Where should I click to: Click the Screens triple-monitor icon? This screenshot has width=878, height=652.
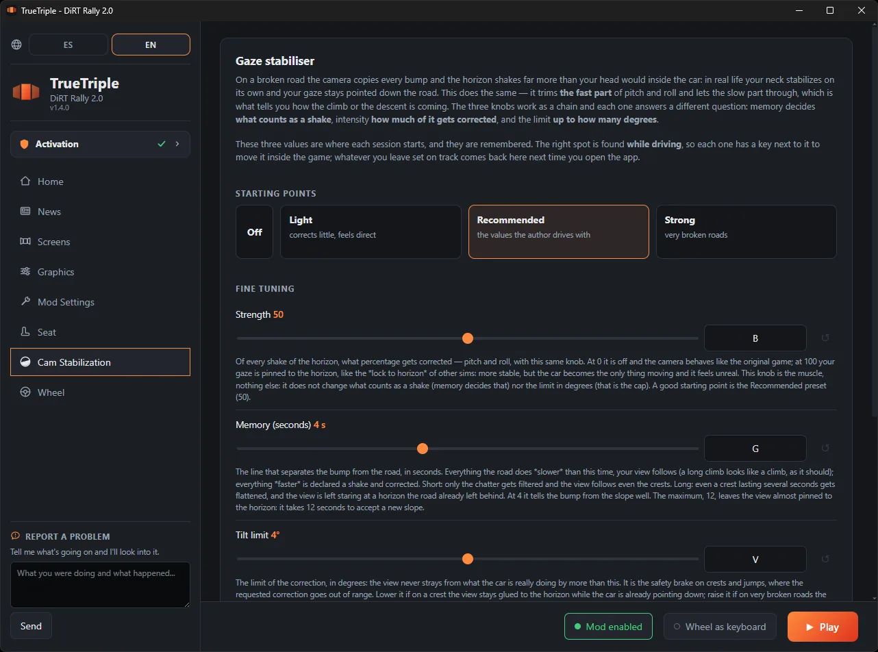[x=25, y=242]
